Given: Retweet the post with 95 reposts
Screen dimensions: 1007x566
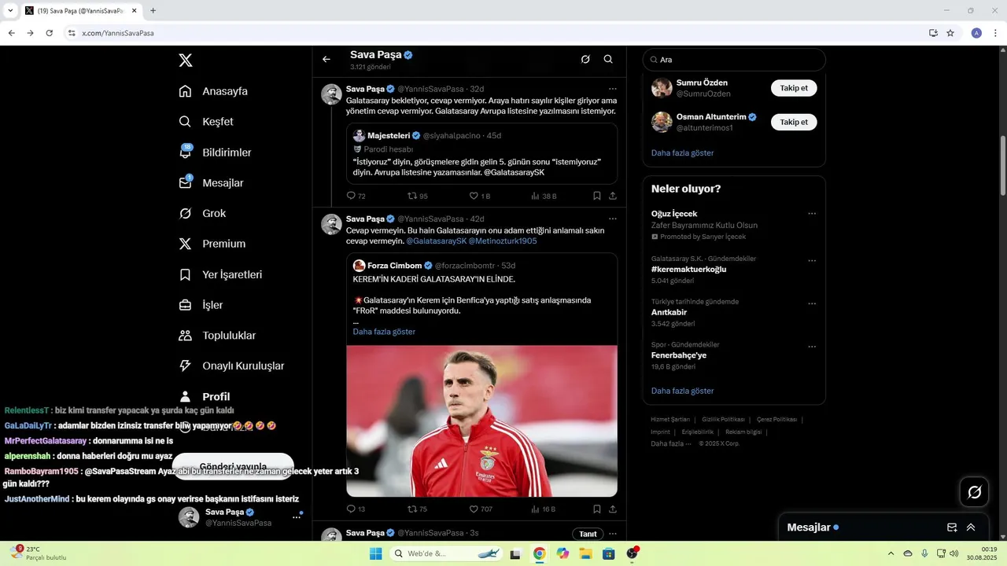Looking at the screenshot, I should [417, 196].
